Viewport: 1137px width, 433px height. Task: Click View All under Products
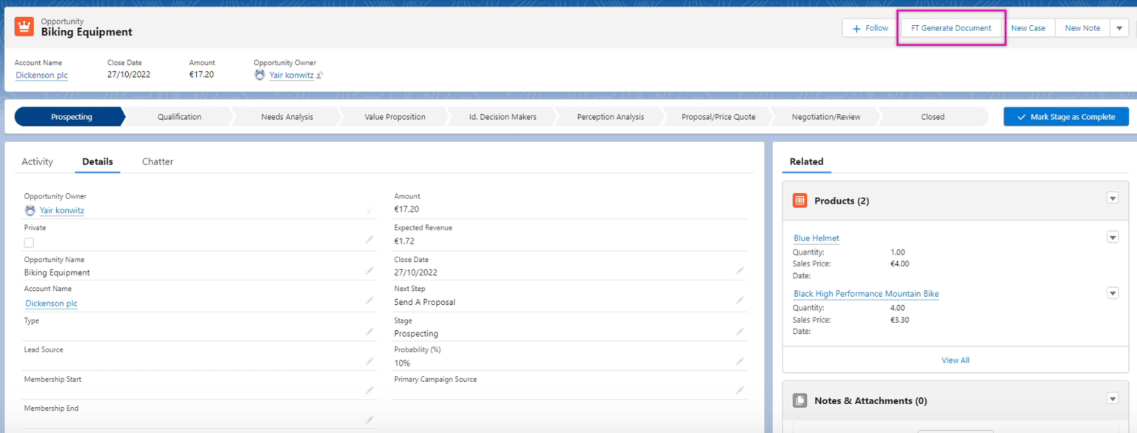[x=955, y=360]
